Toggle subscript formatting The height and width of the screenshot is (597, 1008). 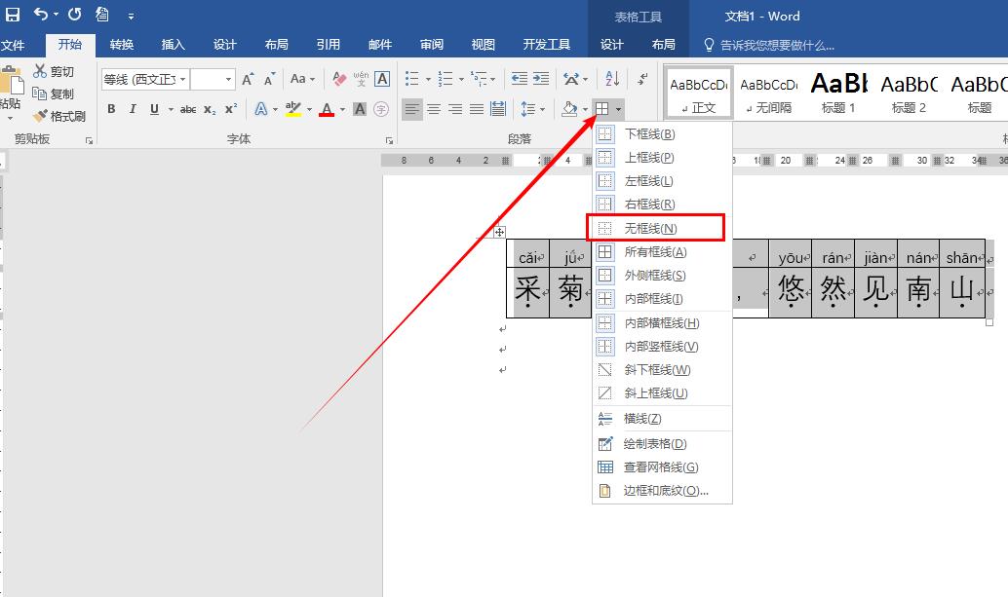tap(210, 110)
